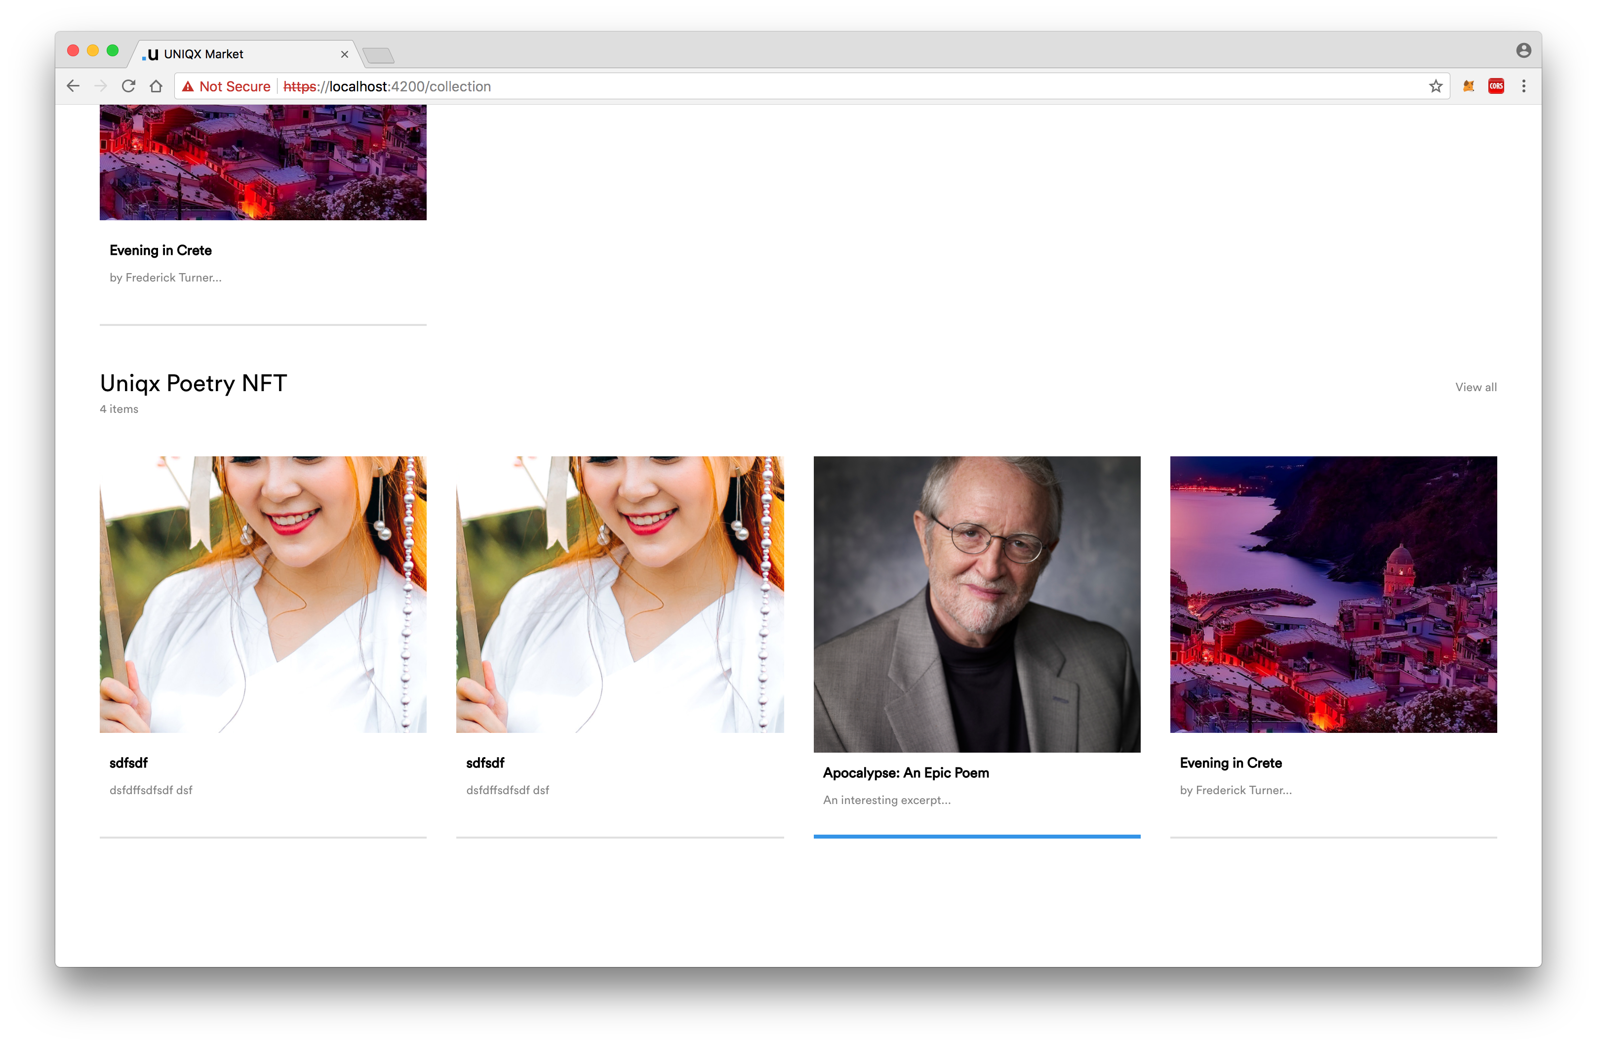Click the browser forward arrow
Viewport: 1597px width, 1046px height.
click(101, 86)
